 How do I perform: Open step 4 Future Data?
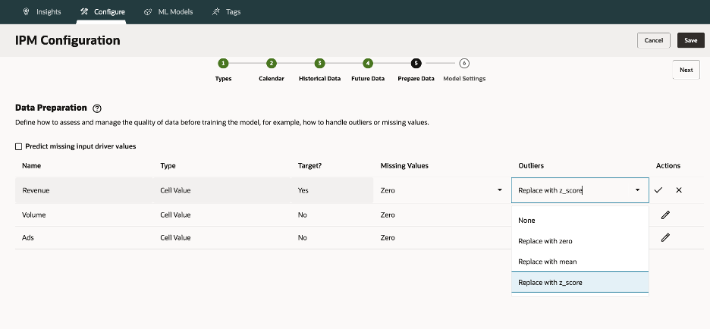point(368,64)
